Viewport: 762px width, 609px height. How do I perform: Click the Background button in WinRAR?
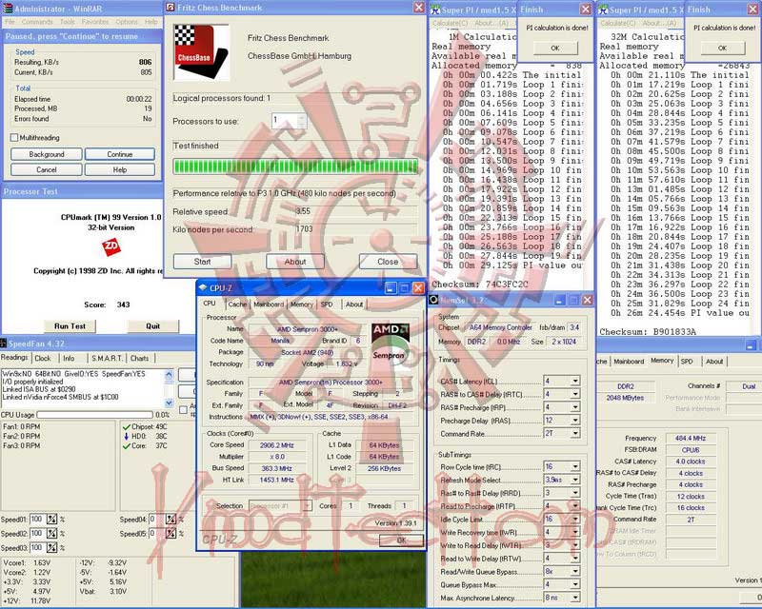(x=46, y=154)
